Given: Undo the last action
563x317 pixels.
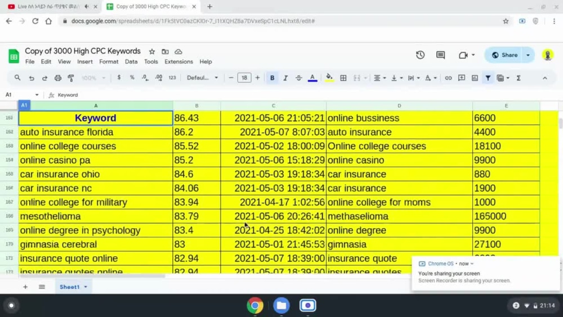Looking at the screenshot, I should tap(32, 78).
